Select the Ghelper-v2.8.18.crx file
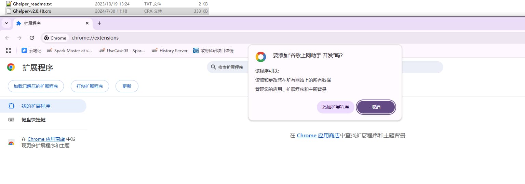The width and height of the screenshot is (525, 184). pyautogui.click(x=32, y=11)
